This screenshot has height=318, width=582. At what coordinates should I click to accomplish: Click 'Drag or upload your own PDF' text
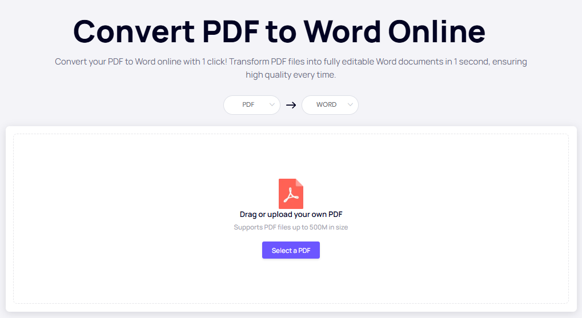point(291,215)
